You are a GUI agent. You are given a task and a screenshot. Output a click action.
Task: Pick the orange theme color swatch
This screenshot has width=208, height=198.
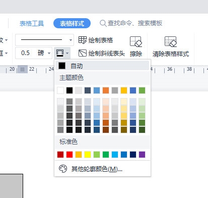point(106,90)
